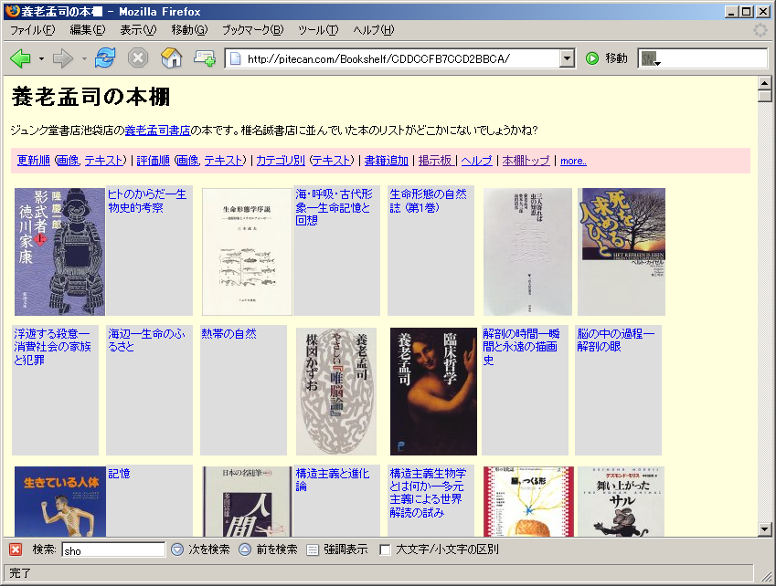Click the Stop loading button
776x586 pixels.
[138, 58]
